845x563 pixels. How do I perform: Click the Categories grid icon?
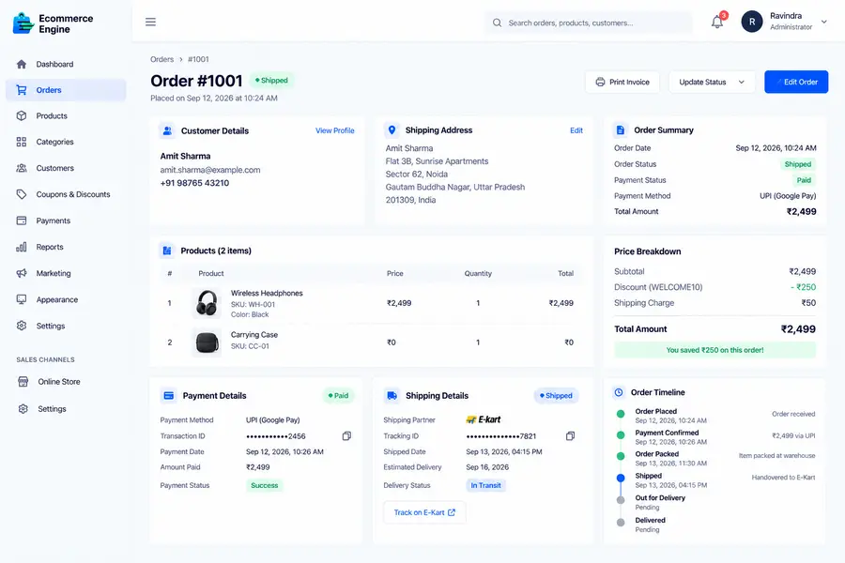tap(22, 142)
